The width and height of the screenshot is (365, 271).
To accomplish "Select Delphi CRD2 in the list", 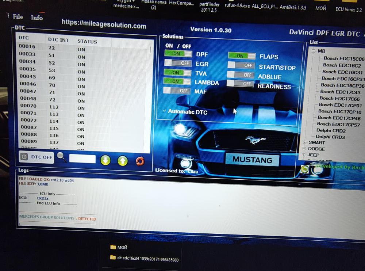I will 331,130.
